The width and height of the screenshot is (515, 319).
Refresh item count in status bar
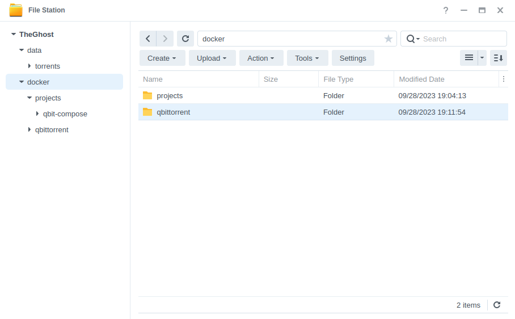[497, 305]
